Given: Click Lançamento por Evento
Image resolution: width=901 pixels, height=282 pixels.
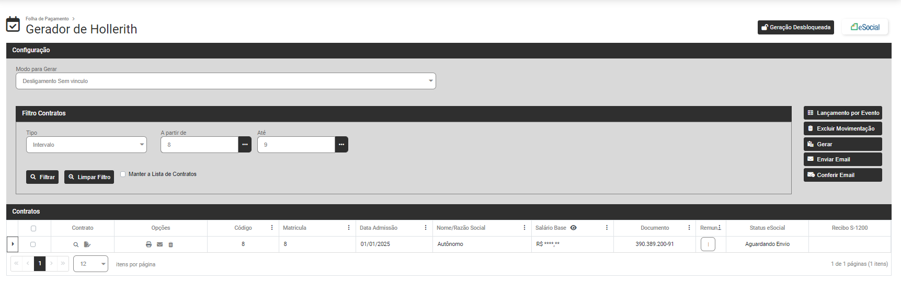Looking at the screenshot, I should pyautogui.click(x=843, y=113).
